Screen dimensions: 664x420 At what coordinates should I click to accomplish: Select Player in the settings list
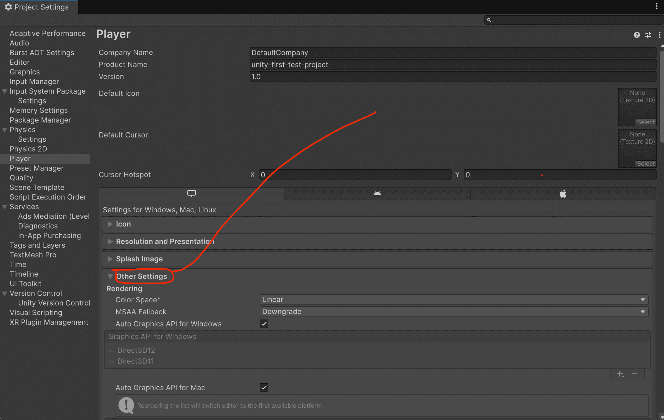click(x=45, y=159)
